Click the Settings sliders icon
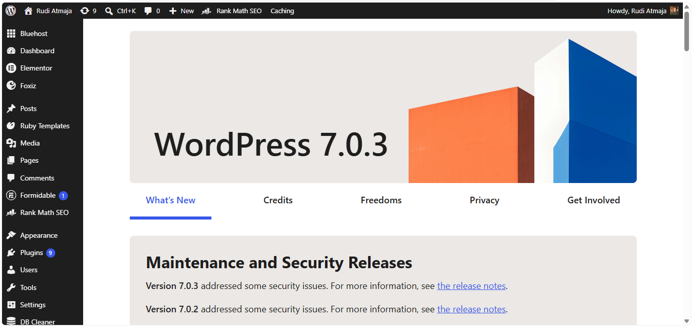Image resolution: width=692 pixels, height=326 pixels. click(11, 305)
